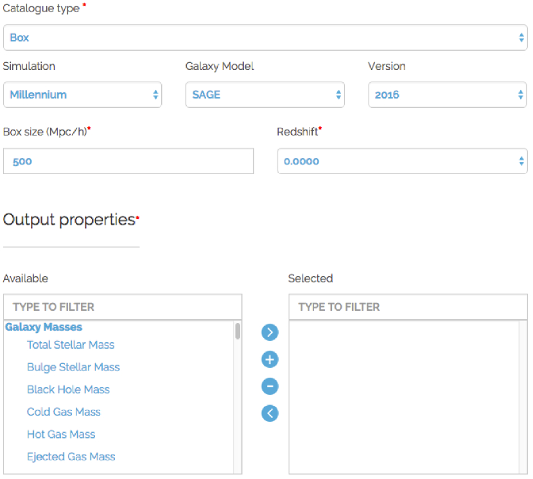This screenshot has height=479, width=533.
Task: Click the Available list scrollbar thumb
Action: point(238,331)
